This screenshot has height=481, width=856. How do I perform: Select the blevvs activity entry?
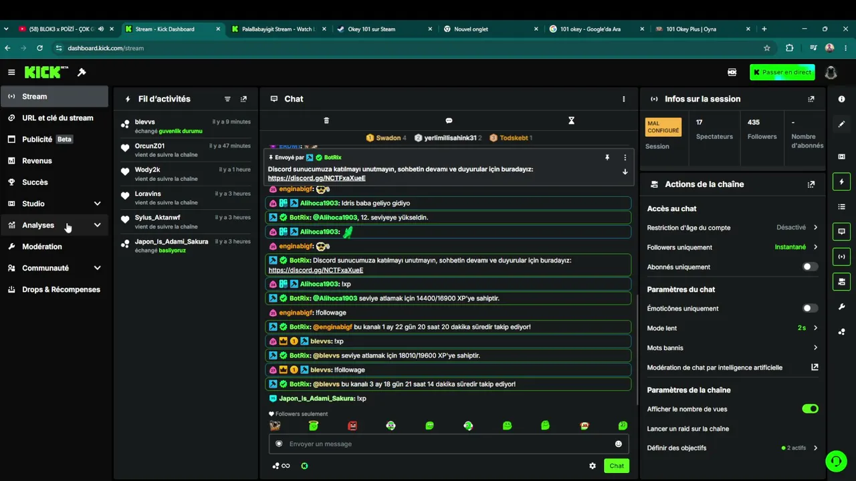tap(186, 126)
